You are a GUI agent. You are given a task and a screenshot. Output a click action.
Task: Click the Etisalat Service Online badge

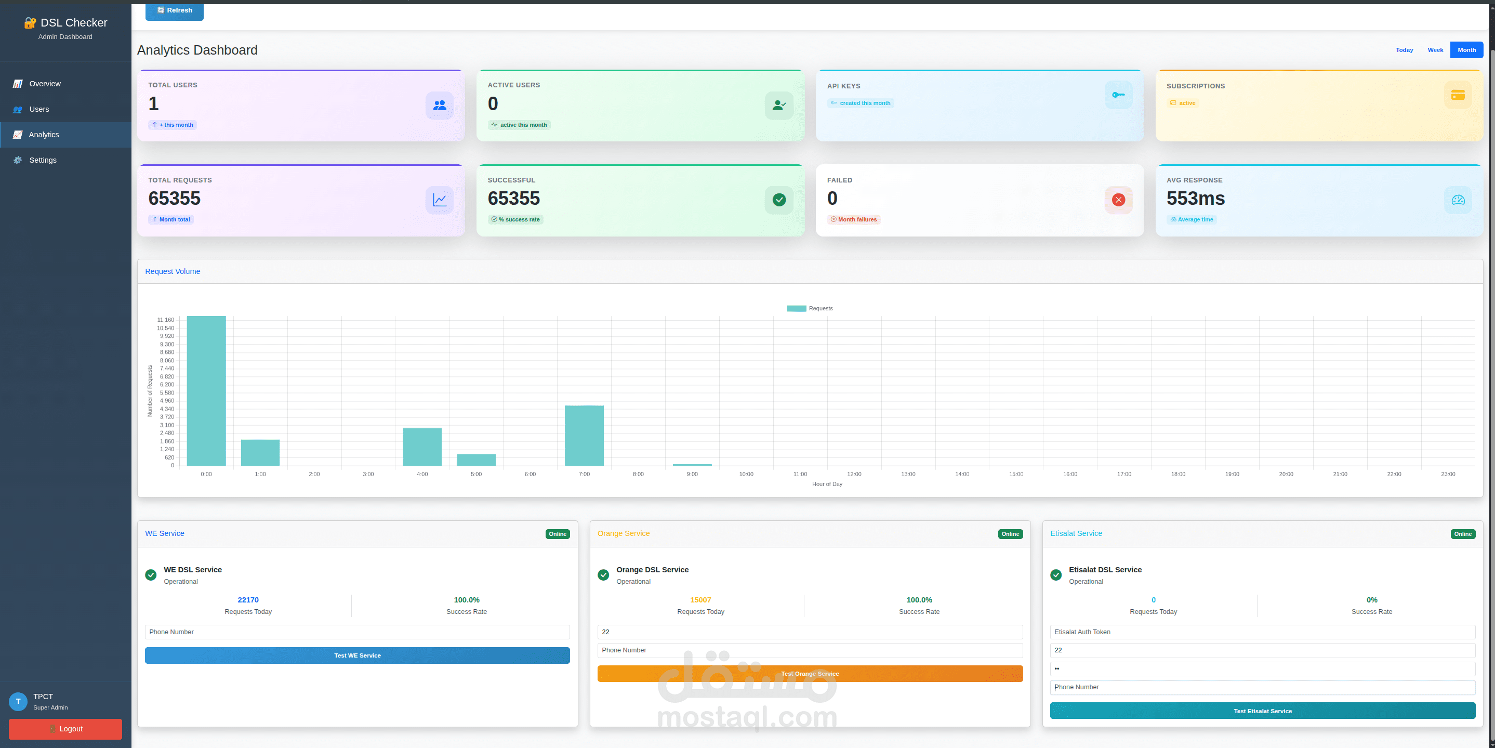tap(1463, 534)
